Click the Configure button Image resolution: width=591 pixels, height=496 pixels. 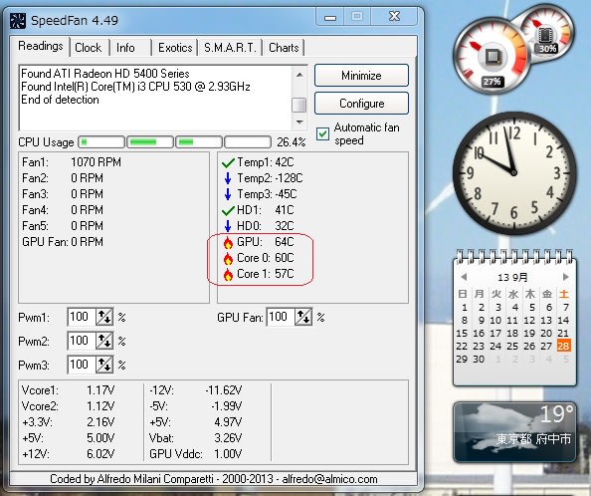[361, 104]
